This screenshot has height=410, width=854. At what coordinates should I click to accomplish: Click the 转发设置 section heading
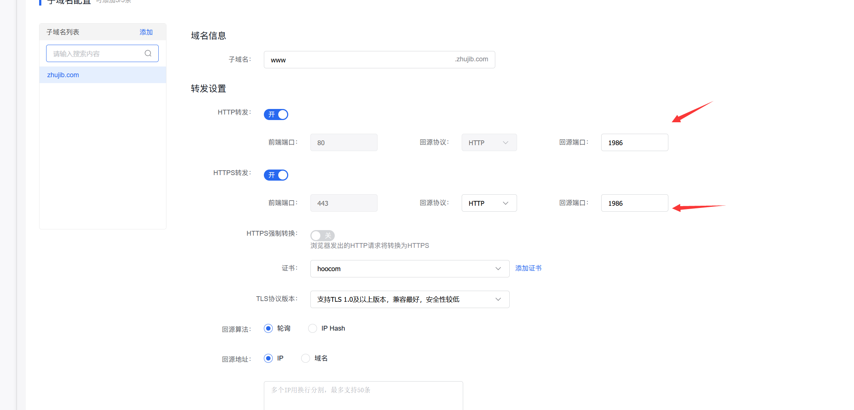point(209,89)
